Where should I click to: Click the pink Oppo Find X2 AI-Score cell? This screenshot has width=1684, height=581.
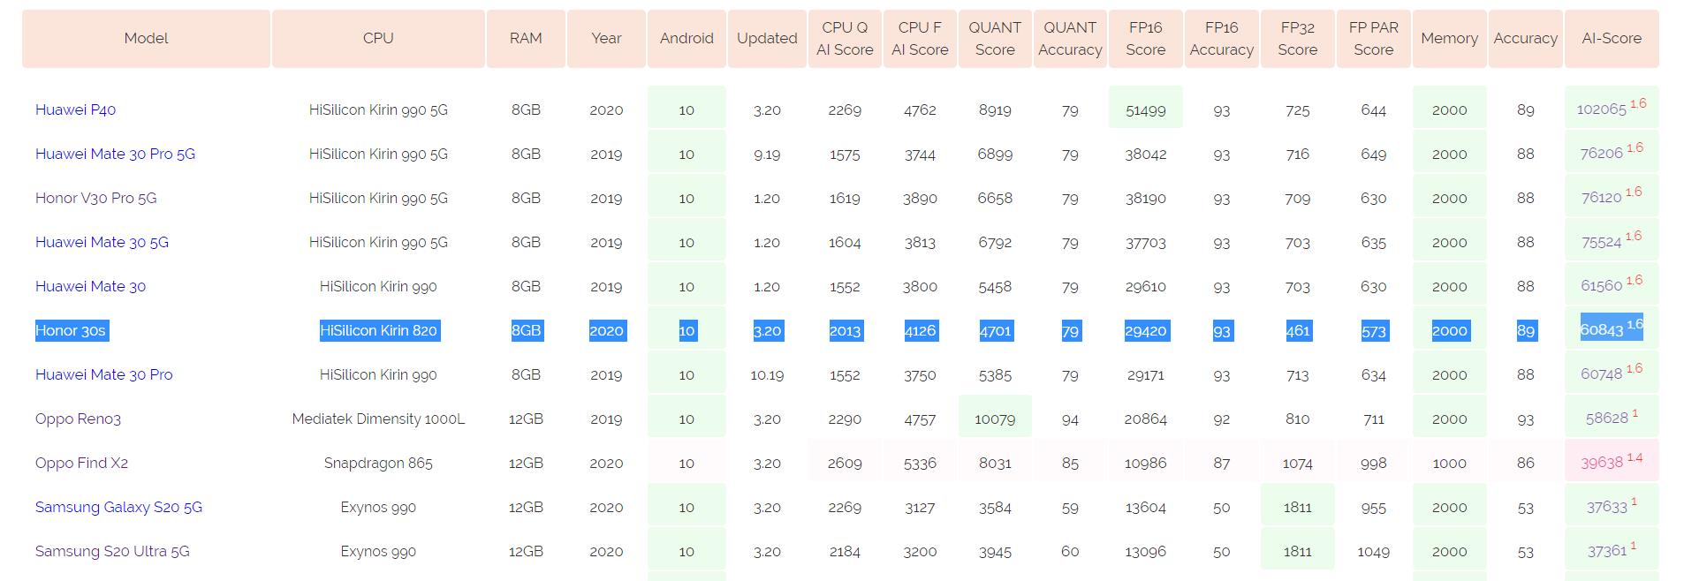(1611, 462)
